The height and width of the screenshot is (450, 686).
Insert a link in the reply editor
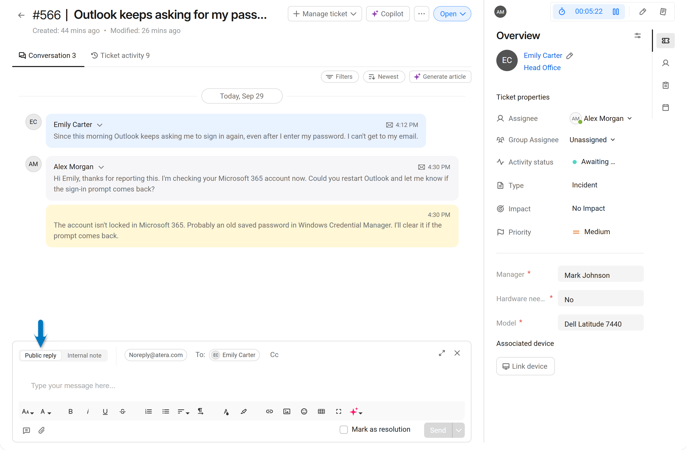point(269,411)
